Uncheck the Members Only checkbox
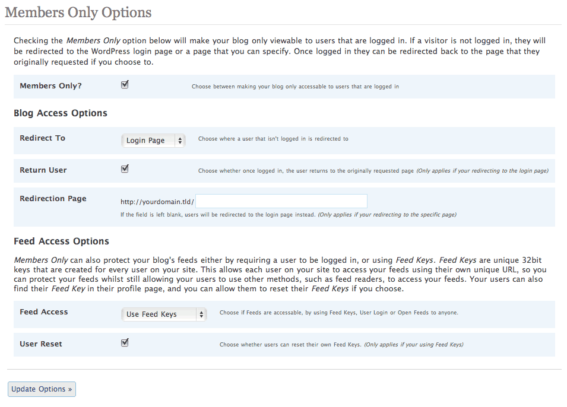Screen dimensions: 567x407 click(x=125, y=85)
